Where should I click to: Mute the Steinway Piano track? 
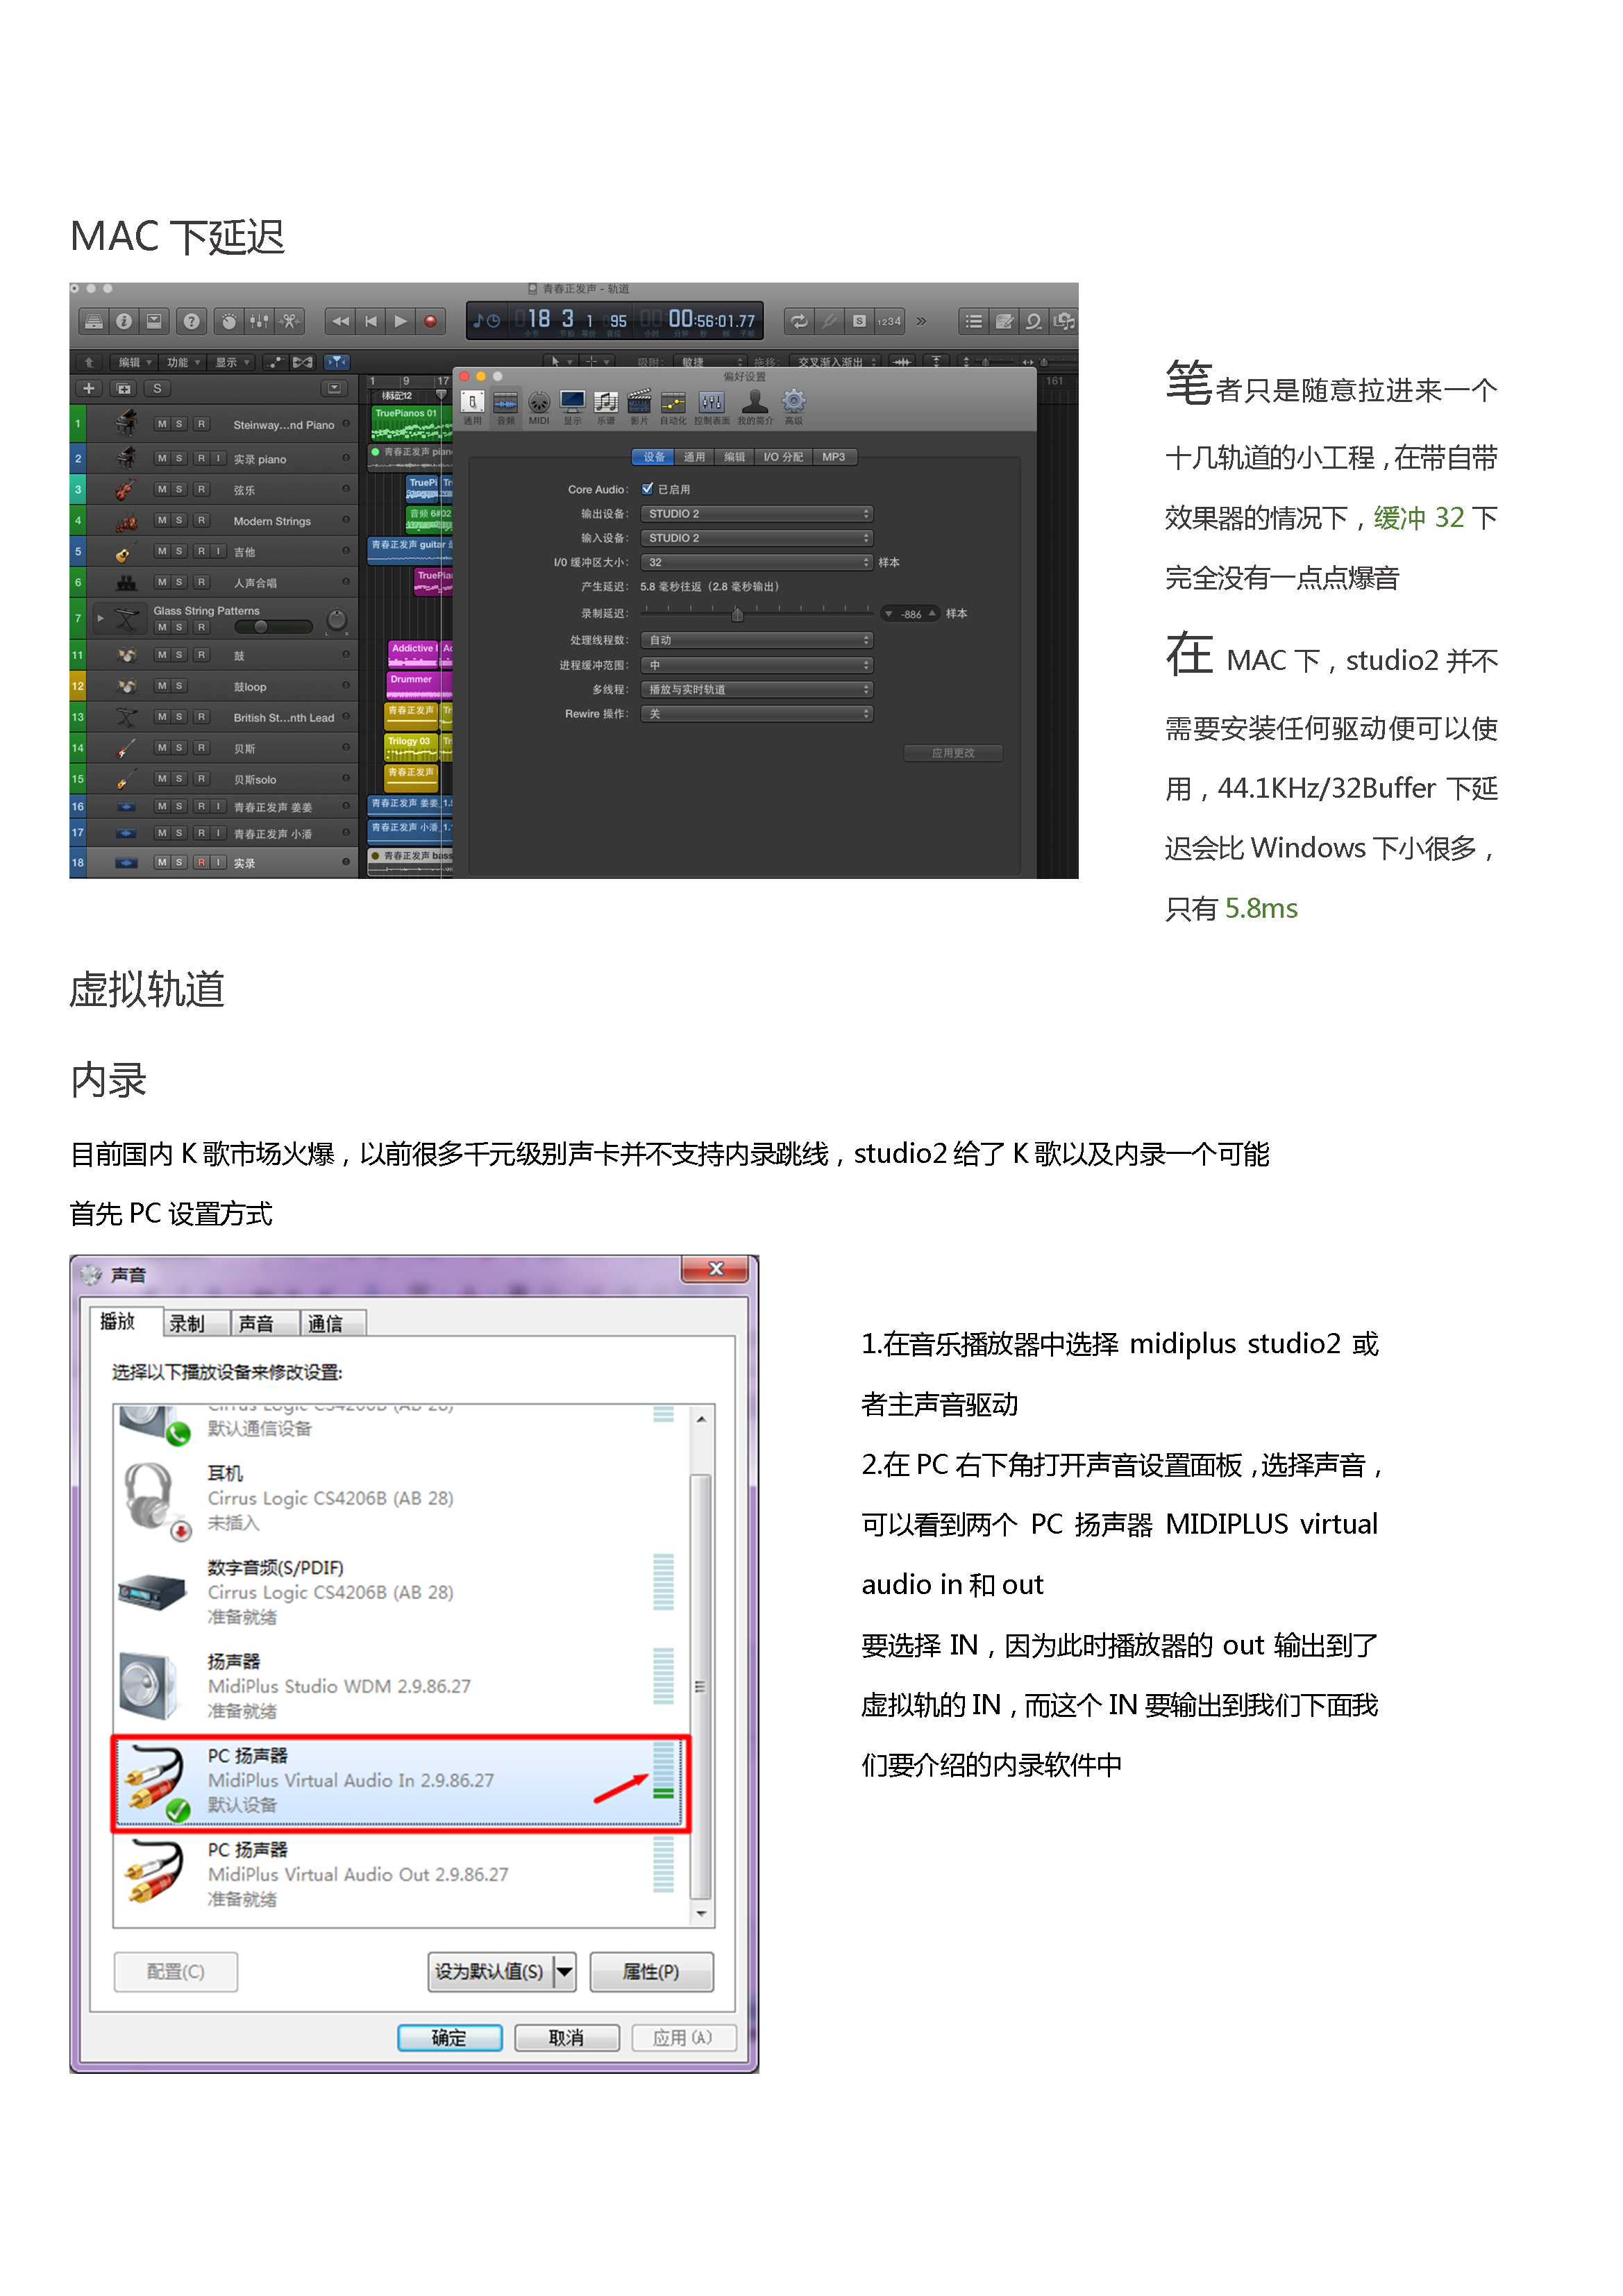pyautogui.click(x=162, y=424)
